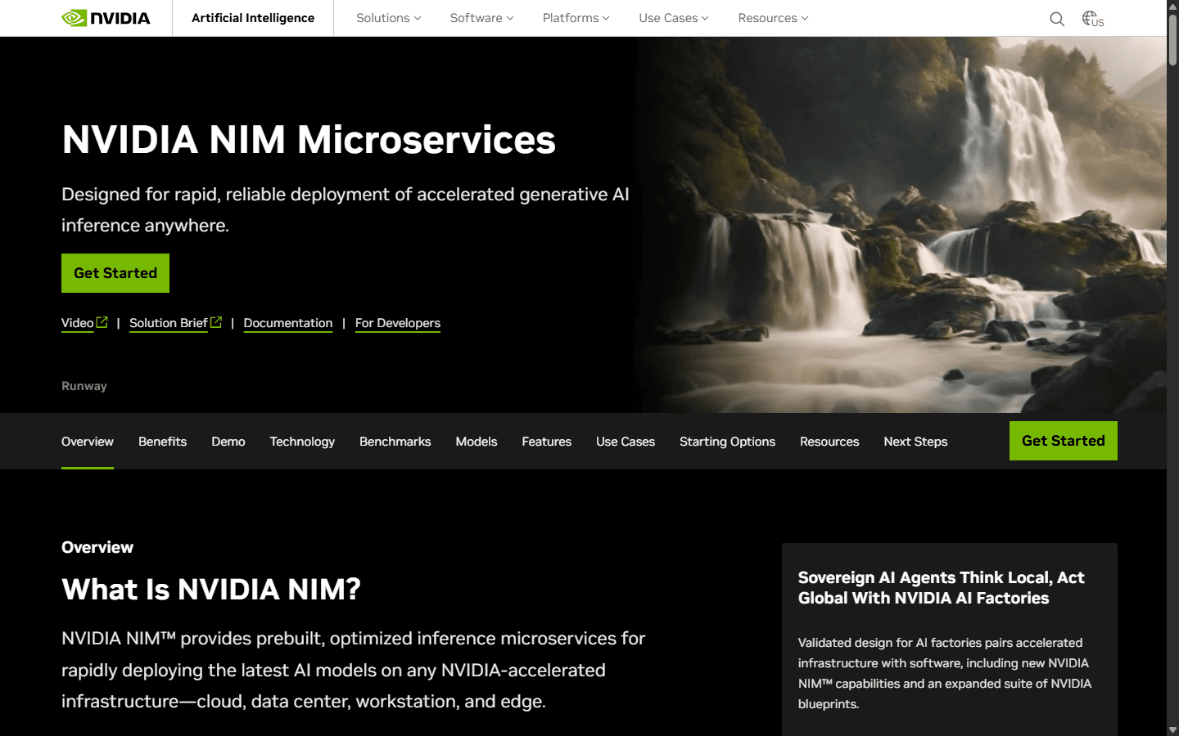The image size is (1179, 736).
Task: Expand the Platforms menu
Action: coord(576,18)
